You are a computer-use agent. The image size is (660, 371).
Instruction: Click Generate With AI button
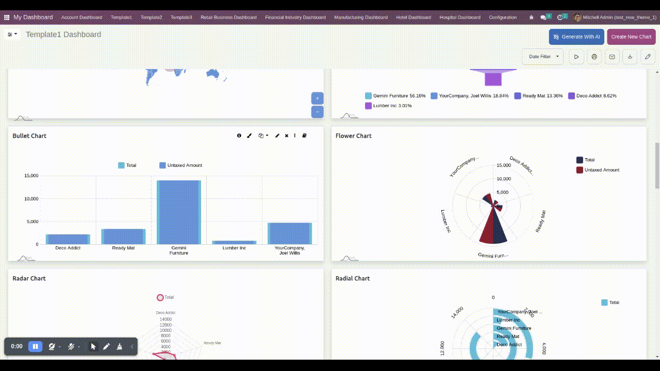click(576, 37)
